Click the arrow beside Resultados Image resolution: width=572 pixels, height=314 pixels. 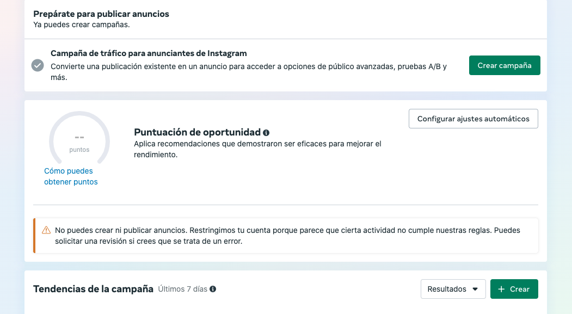[x=475, y=289]
